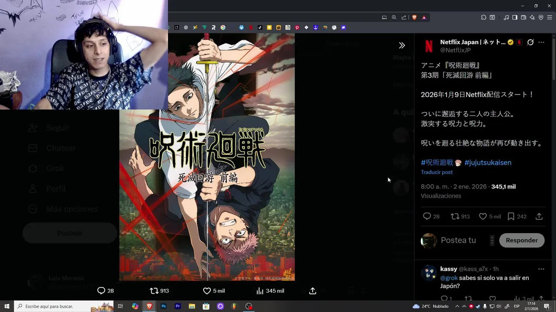Toggle the browser sidebar panel
Viewport: 556px width, 312px height.
[x=515, y=17]
